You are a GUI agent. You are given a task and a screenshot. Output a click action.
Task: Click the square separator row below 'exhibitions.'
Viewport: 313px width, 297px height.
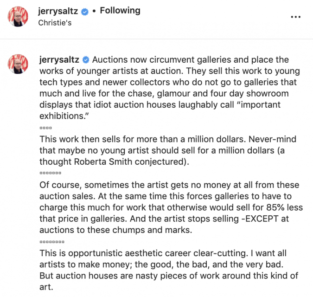point(46,128)
